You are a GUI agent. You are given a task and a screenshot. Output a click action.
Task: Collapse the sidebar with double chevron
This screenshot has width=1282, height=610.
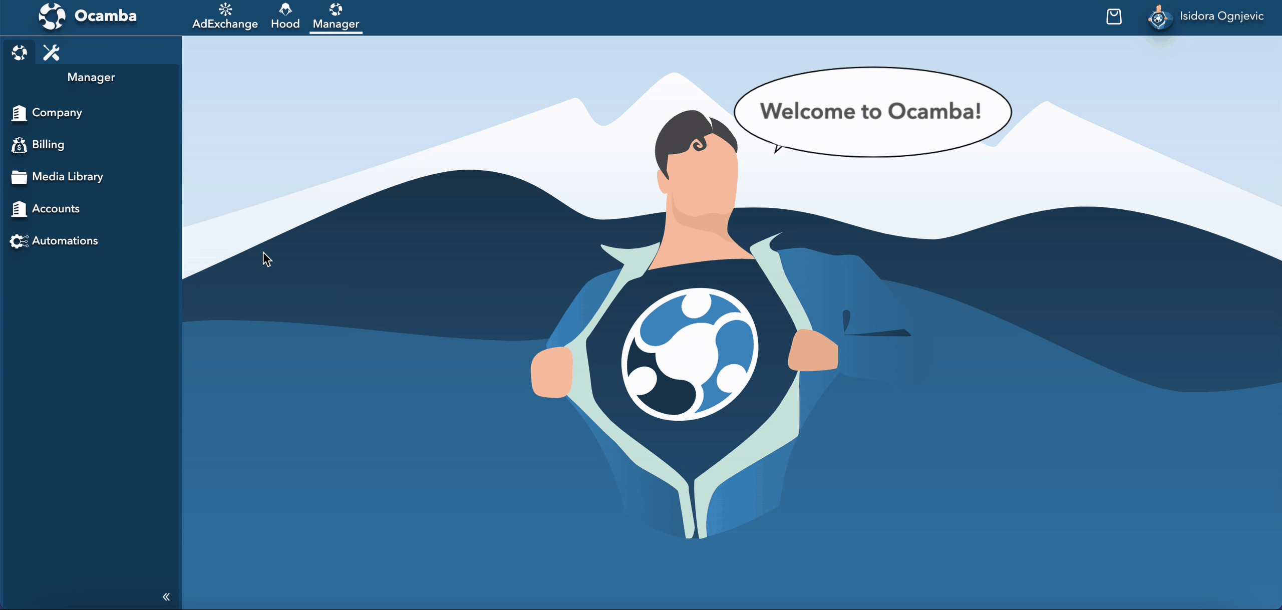pyautogui.click(x=166, y=596)
